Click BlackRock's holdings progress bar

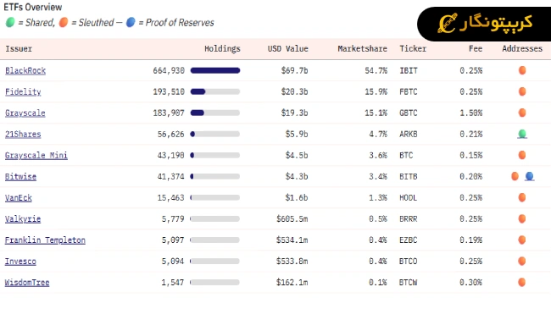pos(215,70)
